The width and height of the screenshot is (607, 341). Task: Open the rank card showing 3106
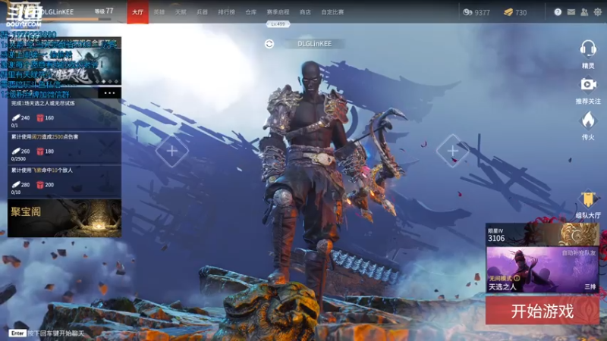tap(543, 234)
